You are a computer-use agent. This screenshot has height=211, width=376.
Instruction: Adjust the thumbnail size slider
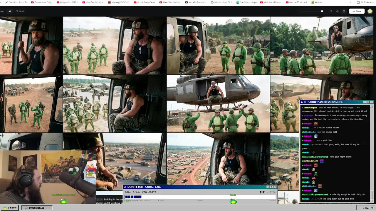click(x=310, y=11)
